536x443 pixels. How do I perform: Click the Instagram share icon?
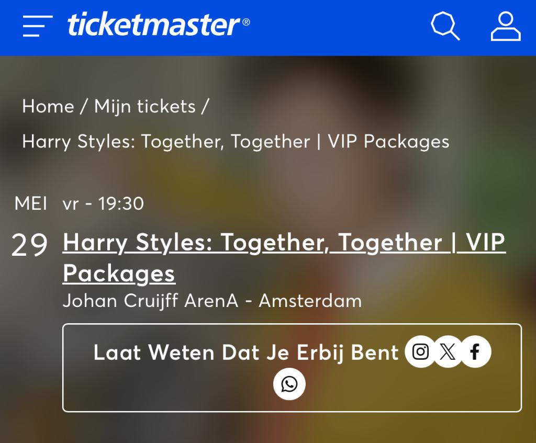pos(420,352)
